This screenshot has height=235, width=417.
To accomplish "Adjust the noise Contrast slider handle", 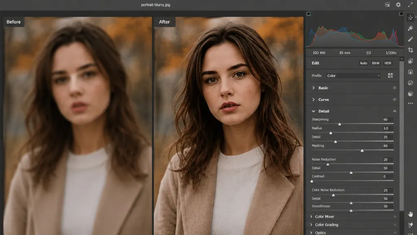I will click(x=312, y=181).
